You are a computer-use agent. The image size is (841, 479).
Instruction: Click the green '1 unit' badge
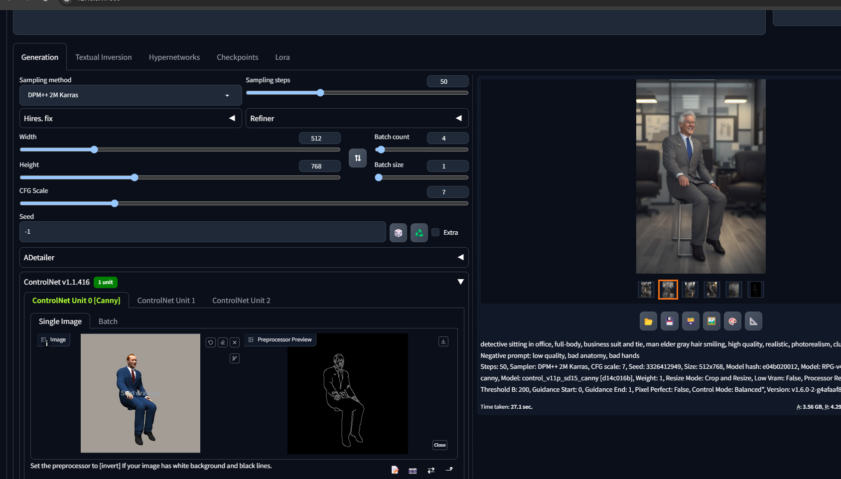[x=106, y=282]
